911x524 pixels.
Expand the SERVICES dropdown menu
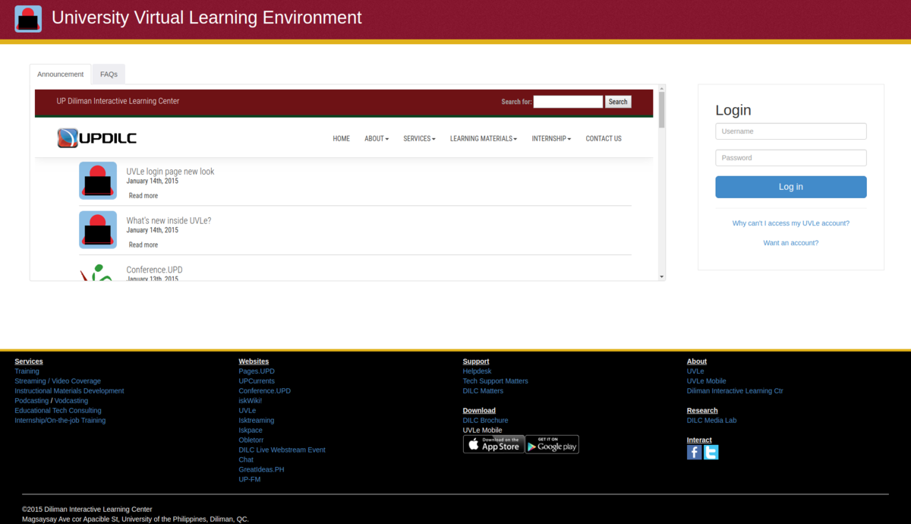point(419,139)
